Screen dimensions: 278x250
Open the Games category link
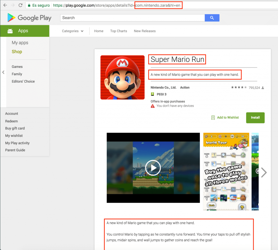(17, 67)
